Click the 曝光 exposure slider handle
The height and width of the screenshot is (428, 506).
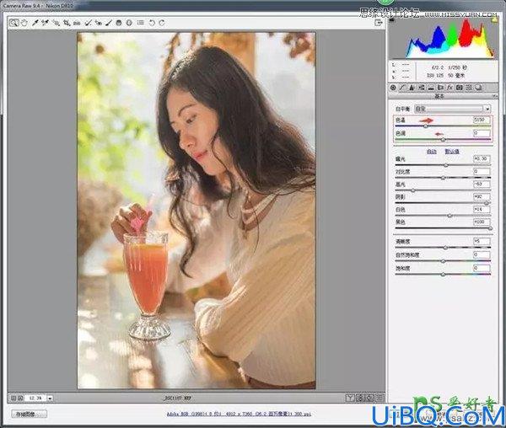[x=445, y=165]
